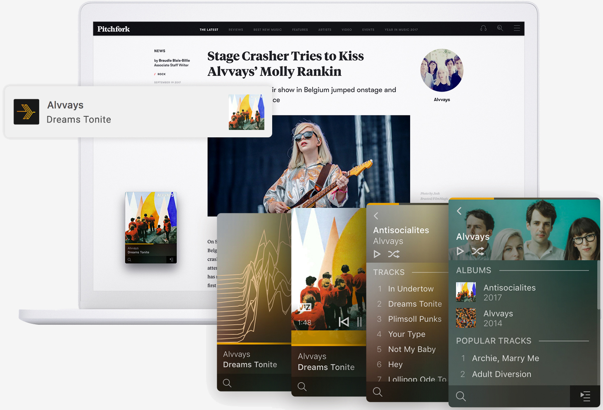Click the 1:48 elapsed time
This screenshot has width=603, height=410.
304,323
